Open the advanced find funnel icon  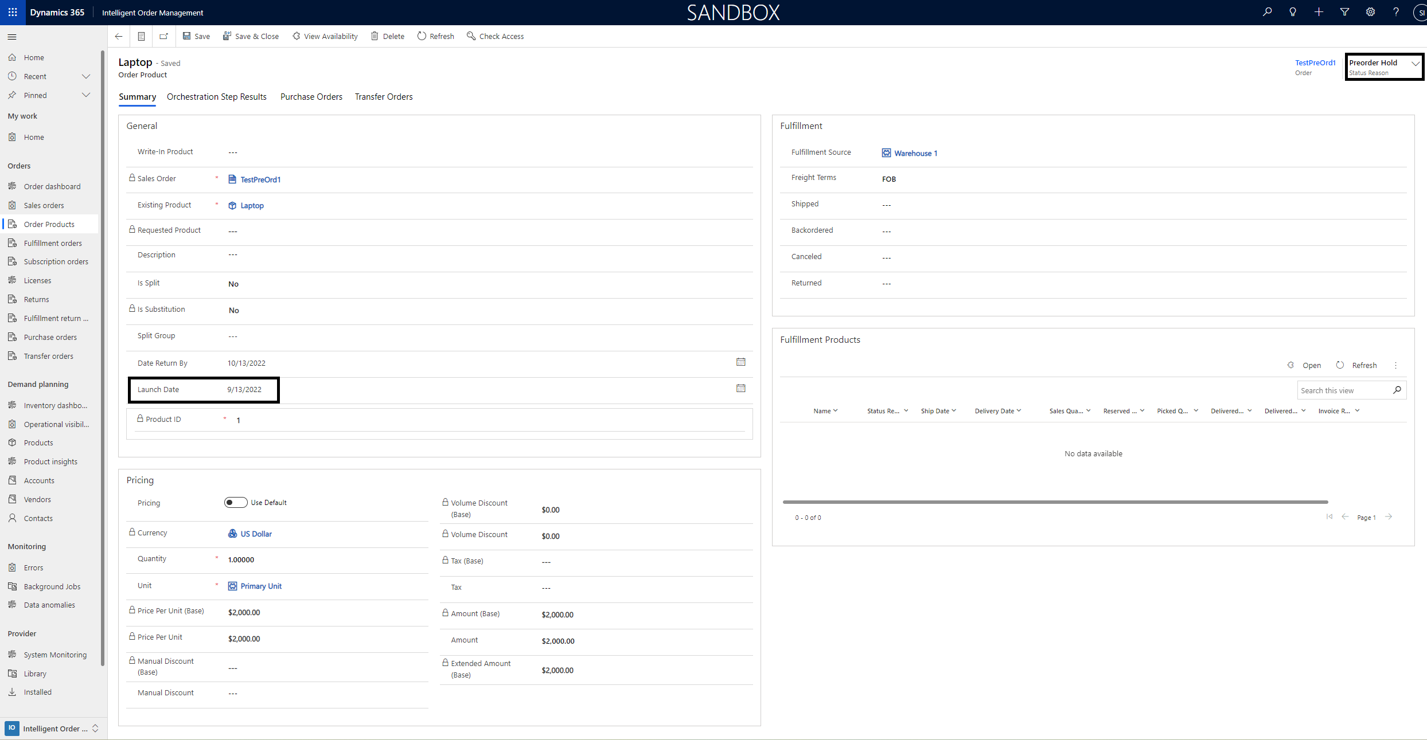(1344, 12)
